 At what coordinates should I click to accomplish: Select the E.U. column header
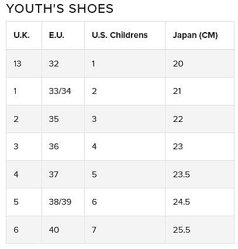tap(63, 35)
